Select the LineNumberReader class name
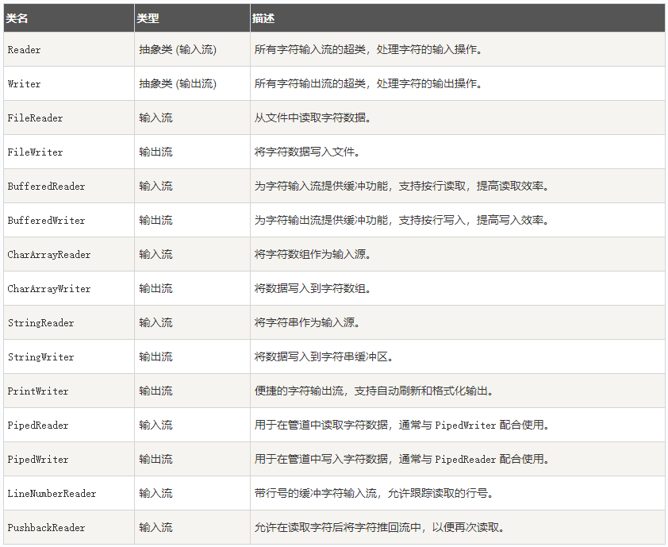This screenshot has height=547, width=668. pos(52,493)
